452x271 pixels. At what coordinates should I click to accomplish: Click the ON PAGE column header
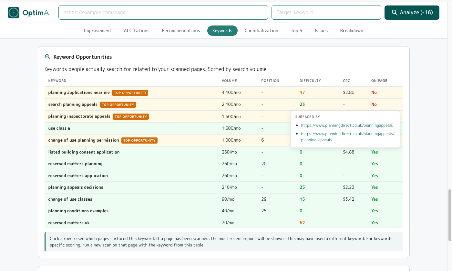pos(379,81)
